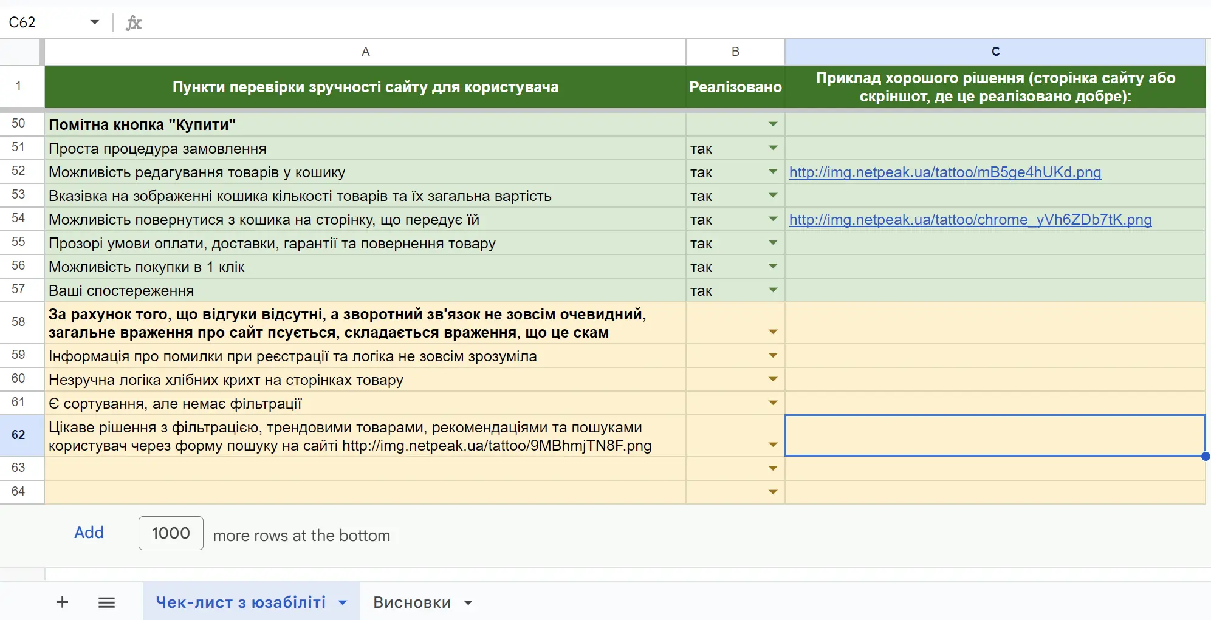
Task: Open 'Висновки' tab menu arrow
Action: point(468,602)
